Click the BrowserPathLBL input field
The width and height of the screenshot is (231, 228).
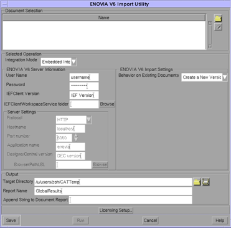point(73,165)
